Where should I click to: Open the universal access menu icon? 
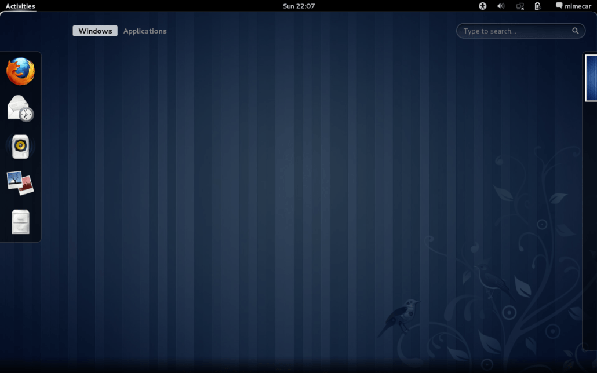482,6
